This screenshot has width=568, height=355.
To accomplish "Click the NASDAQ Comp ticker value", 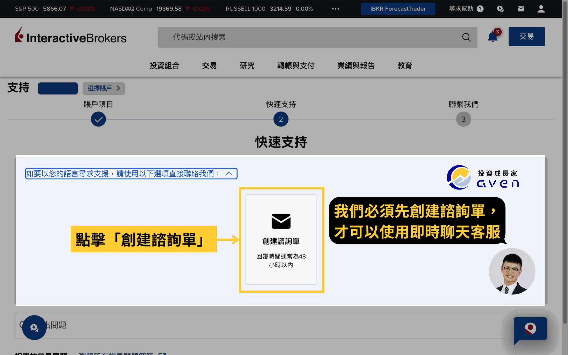I will click(169, 9).
